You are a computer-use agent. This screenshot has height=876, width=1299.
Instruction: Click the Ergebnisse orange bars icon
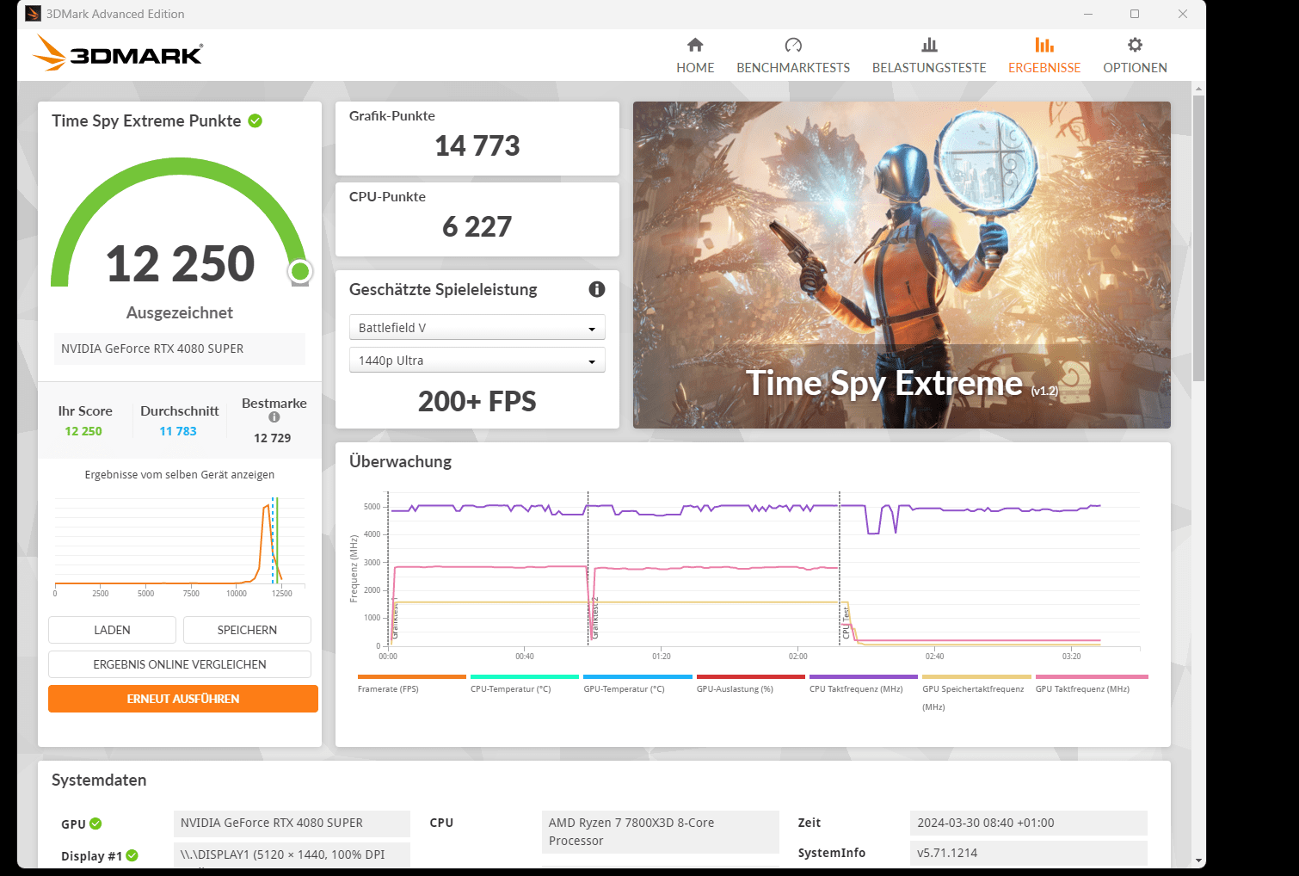[x=1044, y=45]
